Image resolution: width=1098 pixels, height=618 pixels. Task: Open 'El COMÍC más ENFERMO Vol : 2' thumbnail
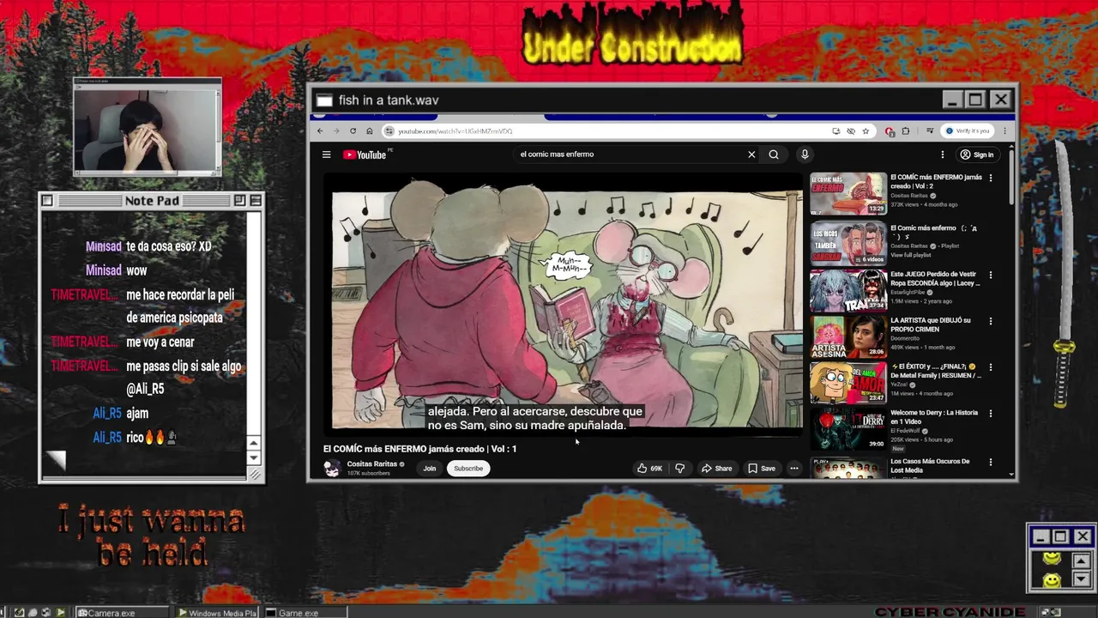848,194
